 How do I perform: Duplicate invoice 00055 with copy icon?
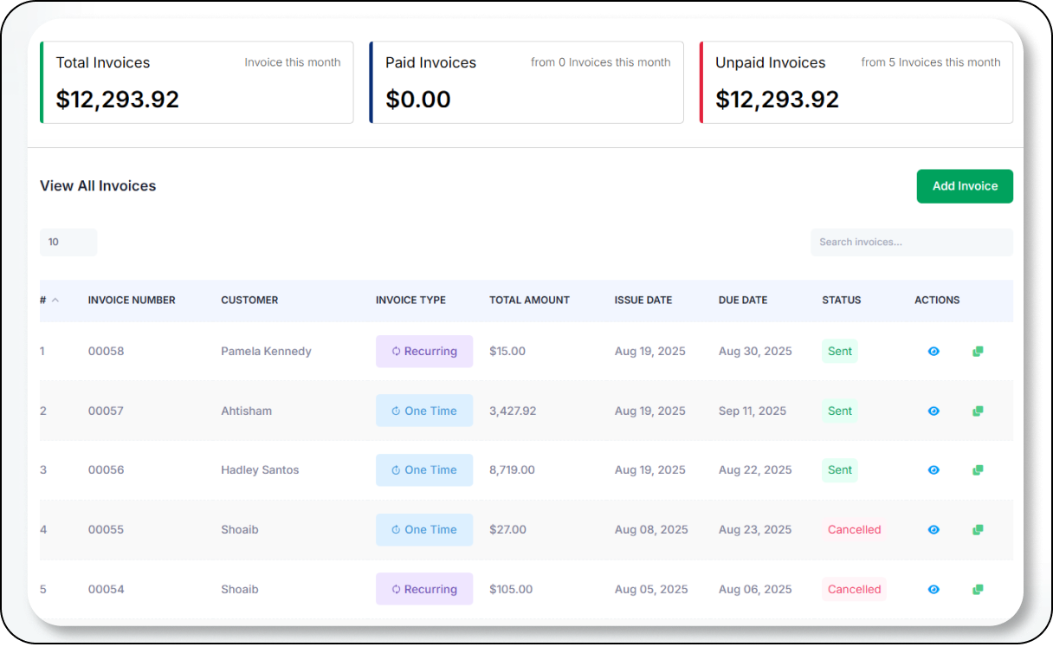[x=978, y=530]
